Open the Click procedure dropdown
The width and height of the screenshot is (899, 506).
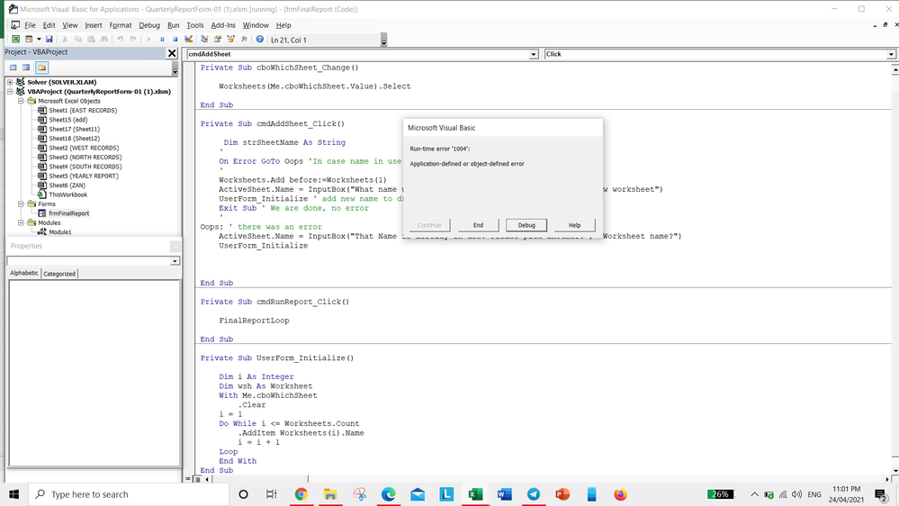click(892, 54)
